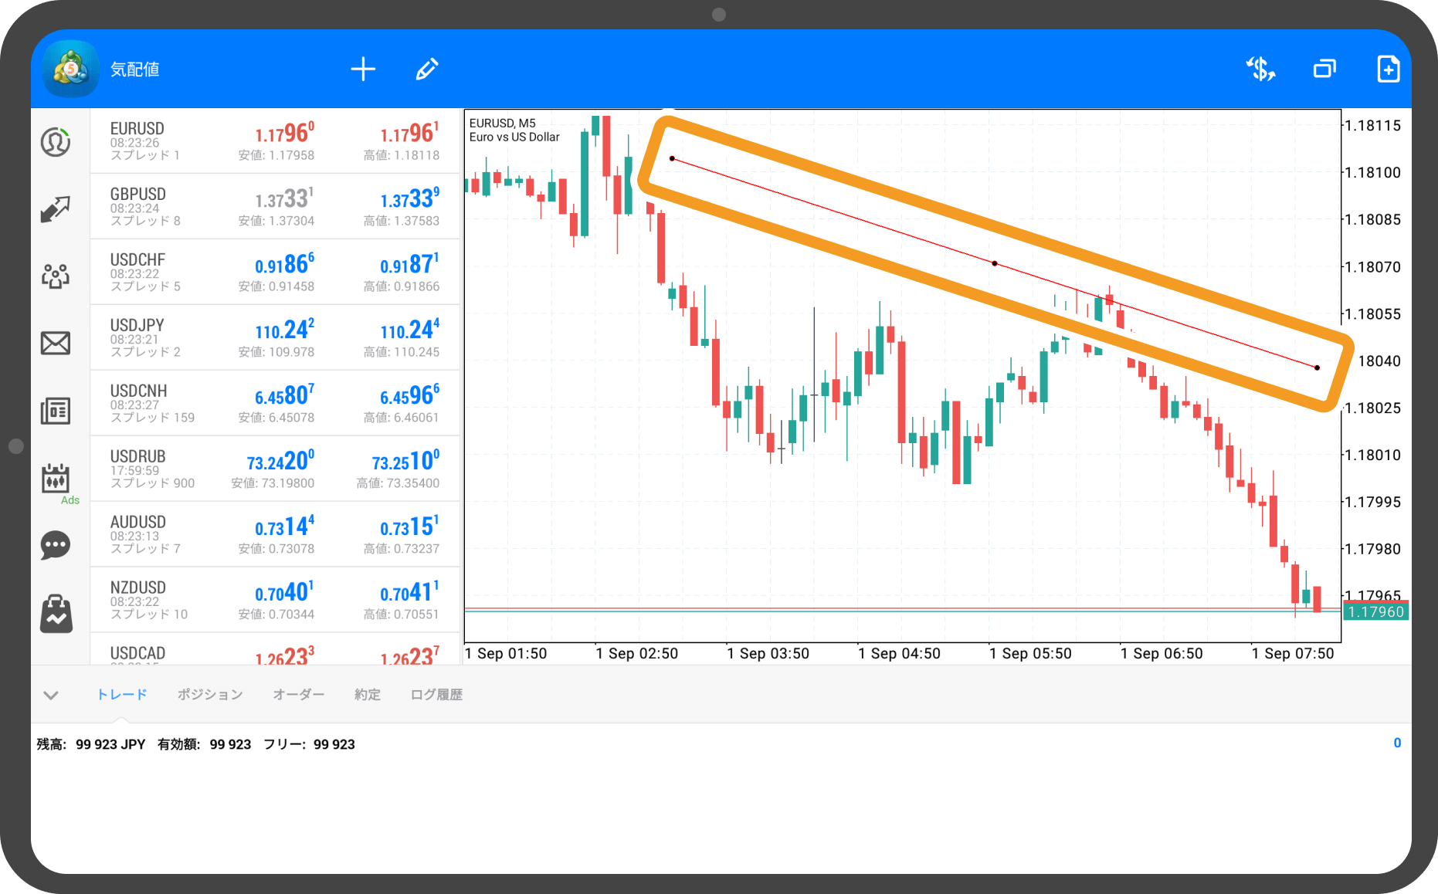Tap the 残高 99 923 JPY balance
Viewport: 1438px width, 894px height.
[x=91, y=744]
